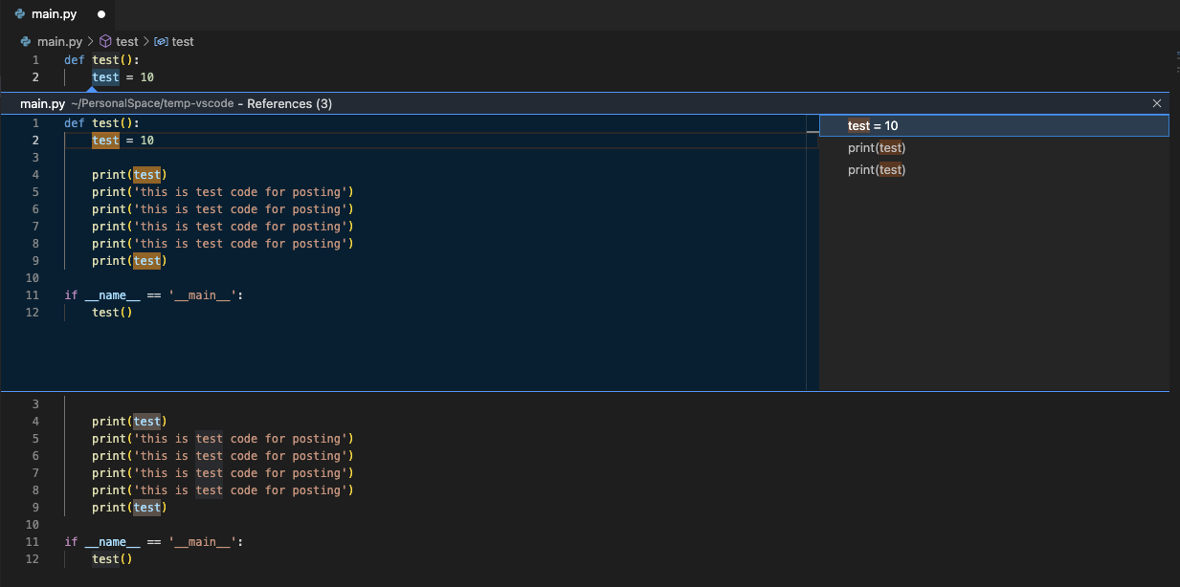
Task: Click the __name__ condition line in peek editor
Action: point(154,295)
